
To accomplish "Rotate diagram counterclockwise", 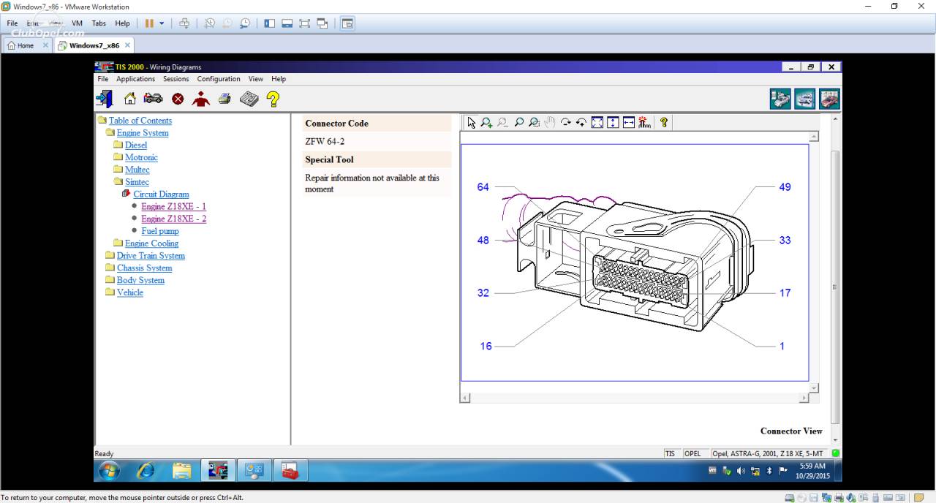I will 581,123.
